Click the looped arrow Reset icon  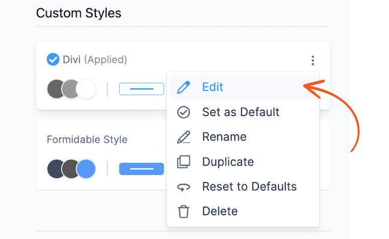pos(184,187)
